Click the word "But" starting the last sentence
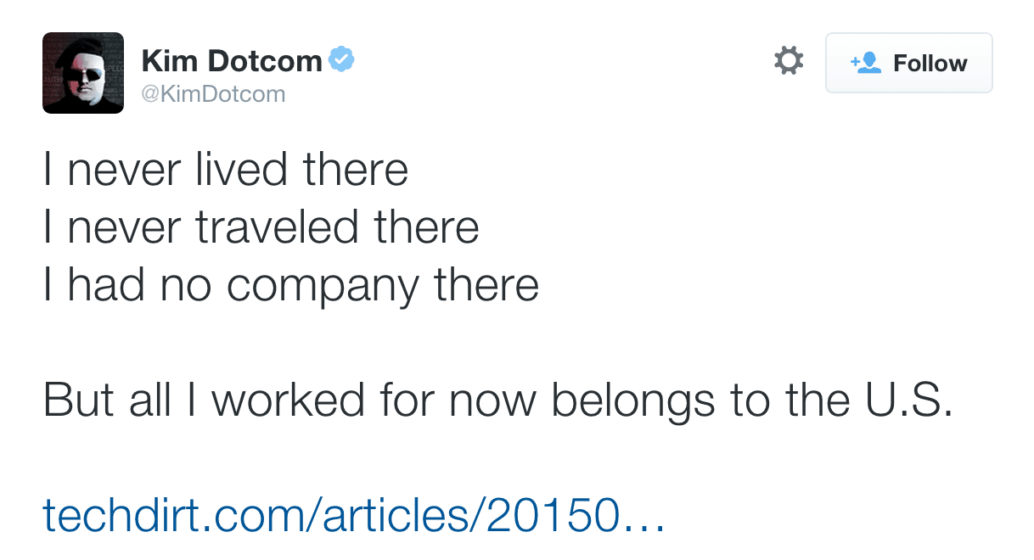This screenshot has width=1034, height=560. pos(78,400)
